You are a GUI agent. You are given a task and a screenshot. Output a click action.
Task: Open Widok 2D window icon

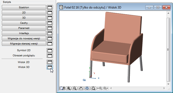(50, 62)
